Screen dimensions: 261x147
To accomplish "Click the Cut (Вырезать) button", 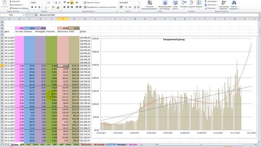I will pyautogui.click(x=15, y=1).
